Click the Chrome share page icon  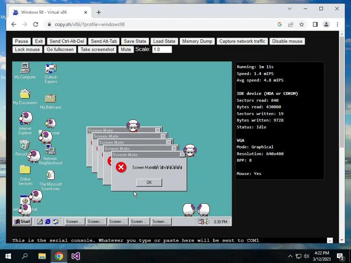[291, 24]
